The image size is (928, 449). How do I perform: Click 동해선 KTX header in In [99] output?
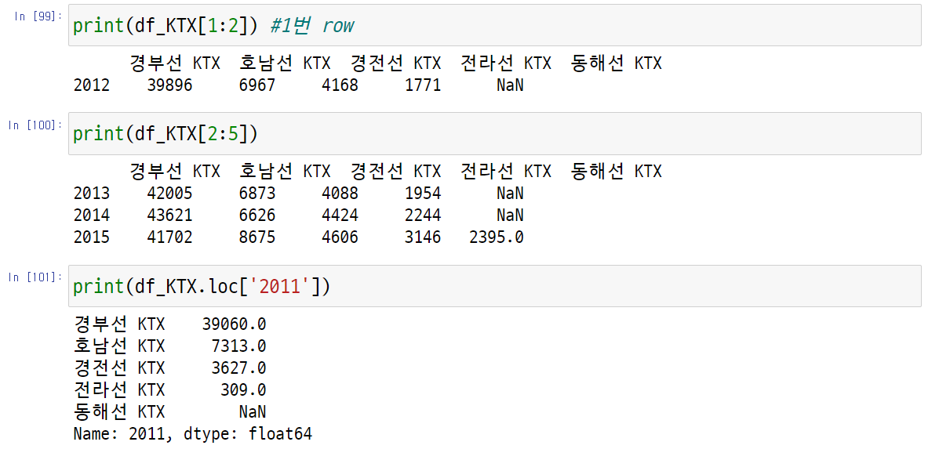coord(616,64)
